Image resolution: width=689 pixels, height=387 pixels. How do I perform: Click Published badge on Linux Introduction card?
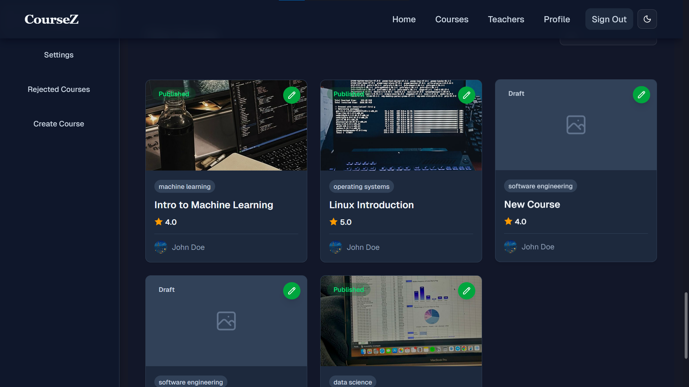click(x=349, y=94)
